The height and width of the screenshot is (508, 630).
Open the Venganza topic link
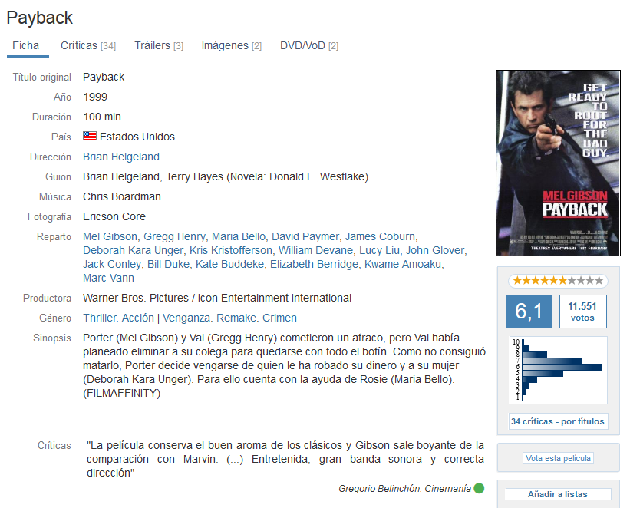pyautogui.click(x=186, y=318)
